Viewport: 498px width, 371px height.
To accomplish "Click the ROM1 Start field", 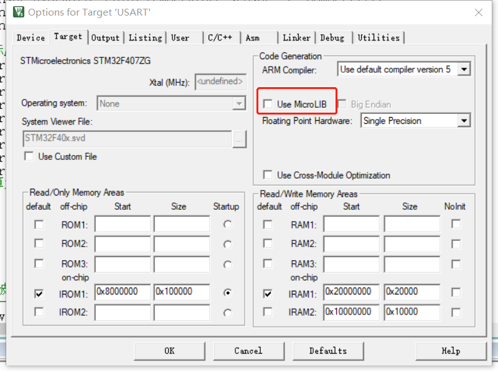I will tap(123, 224).
